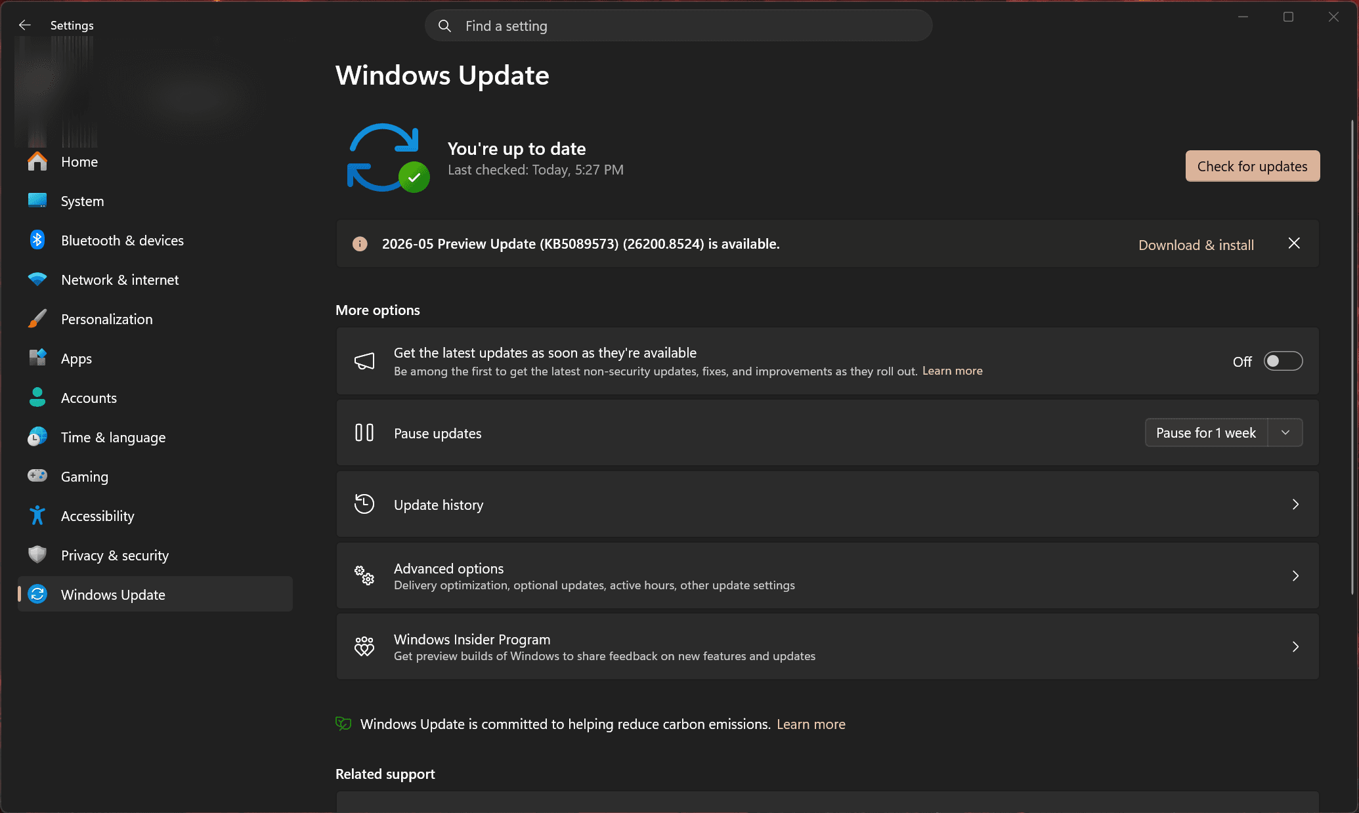Open the Home settings page
This screenshot has height=813, width=1359.
(155, 161)
